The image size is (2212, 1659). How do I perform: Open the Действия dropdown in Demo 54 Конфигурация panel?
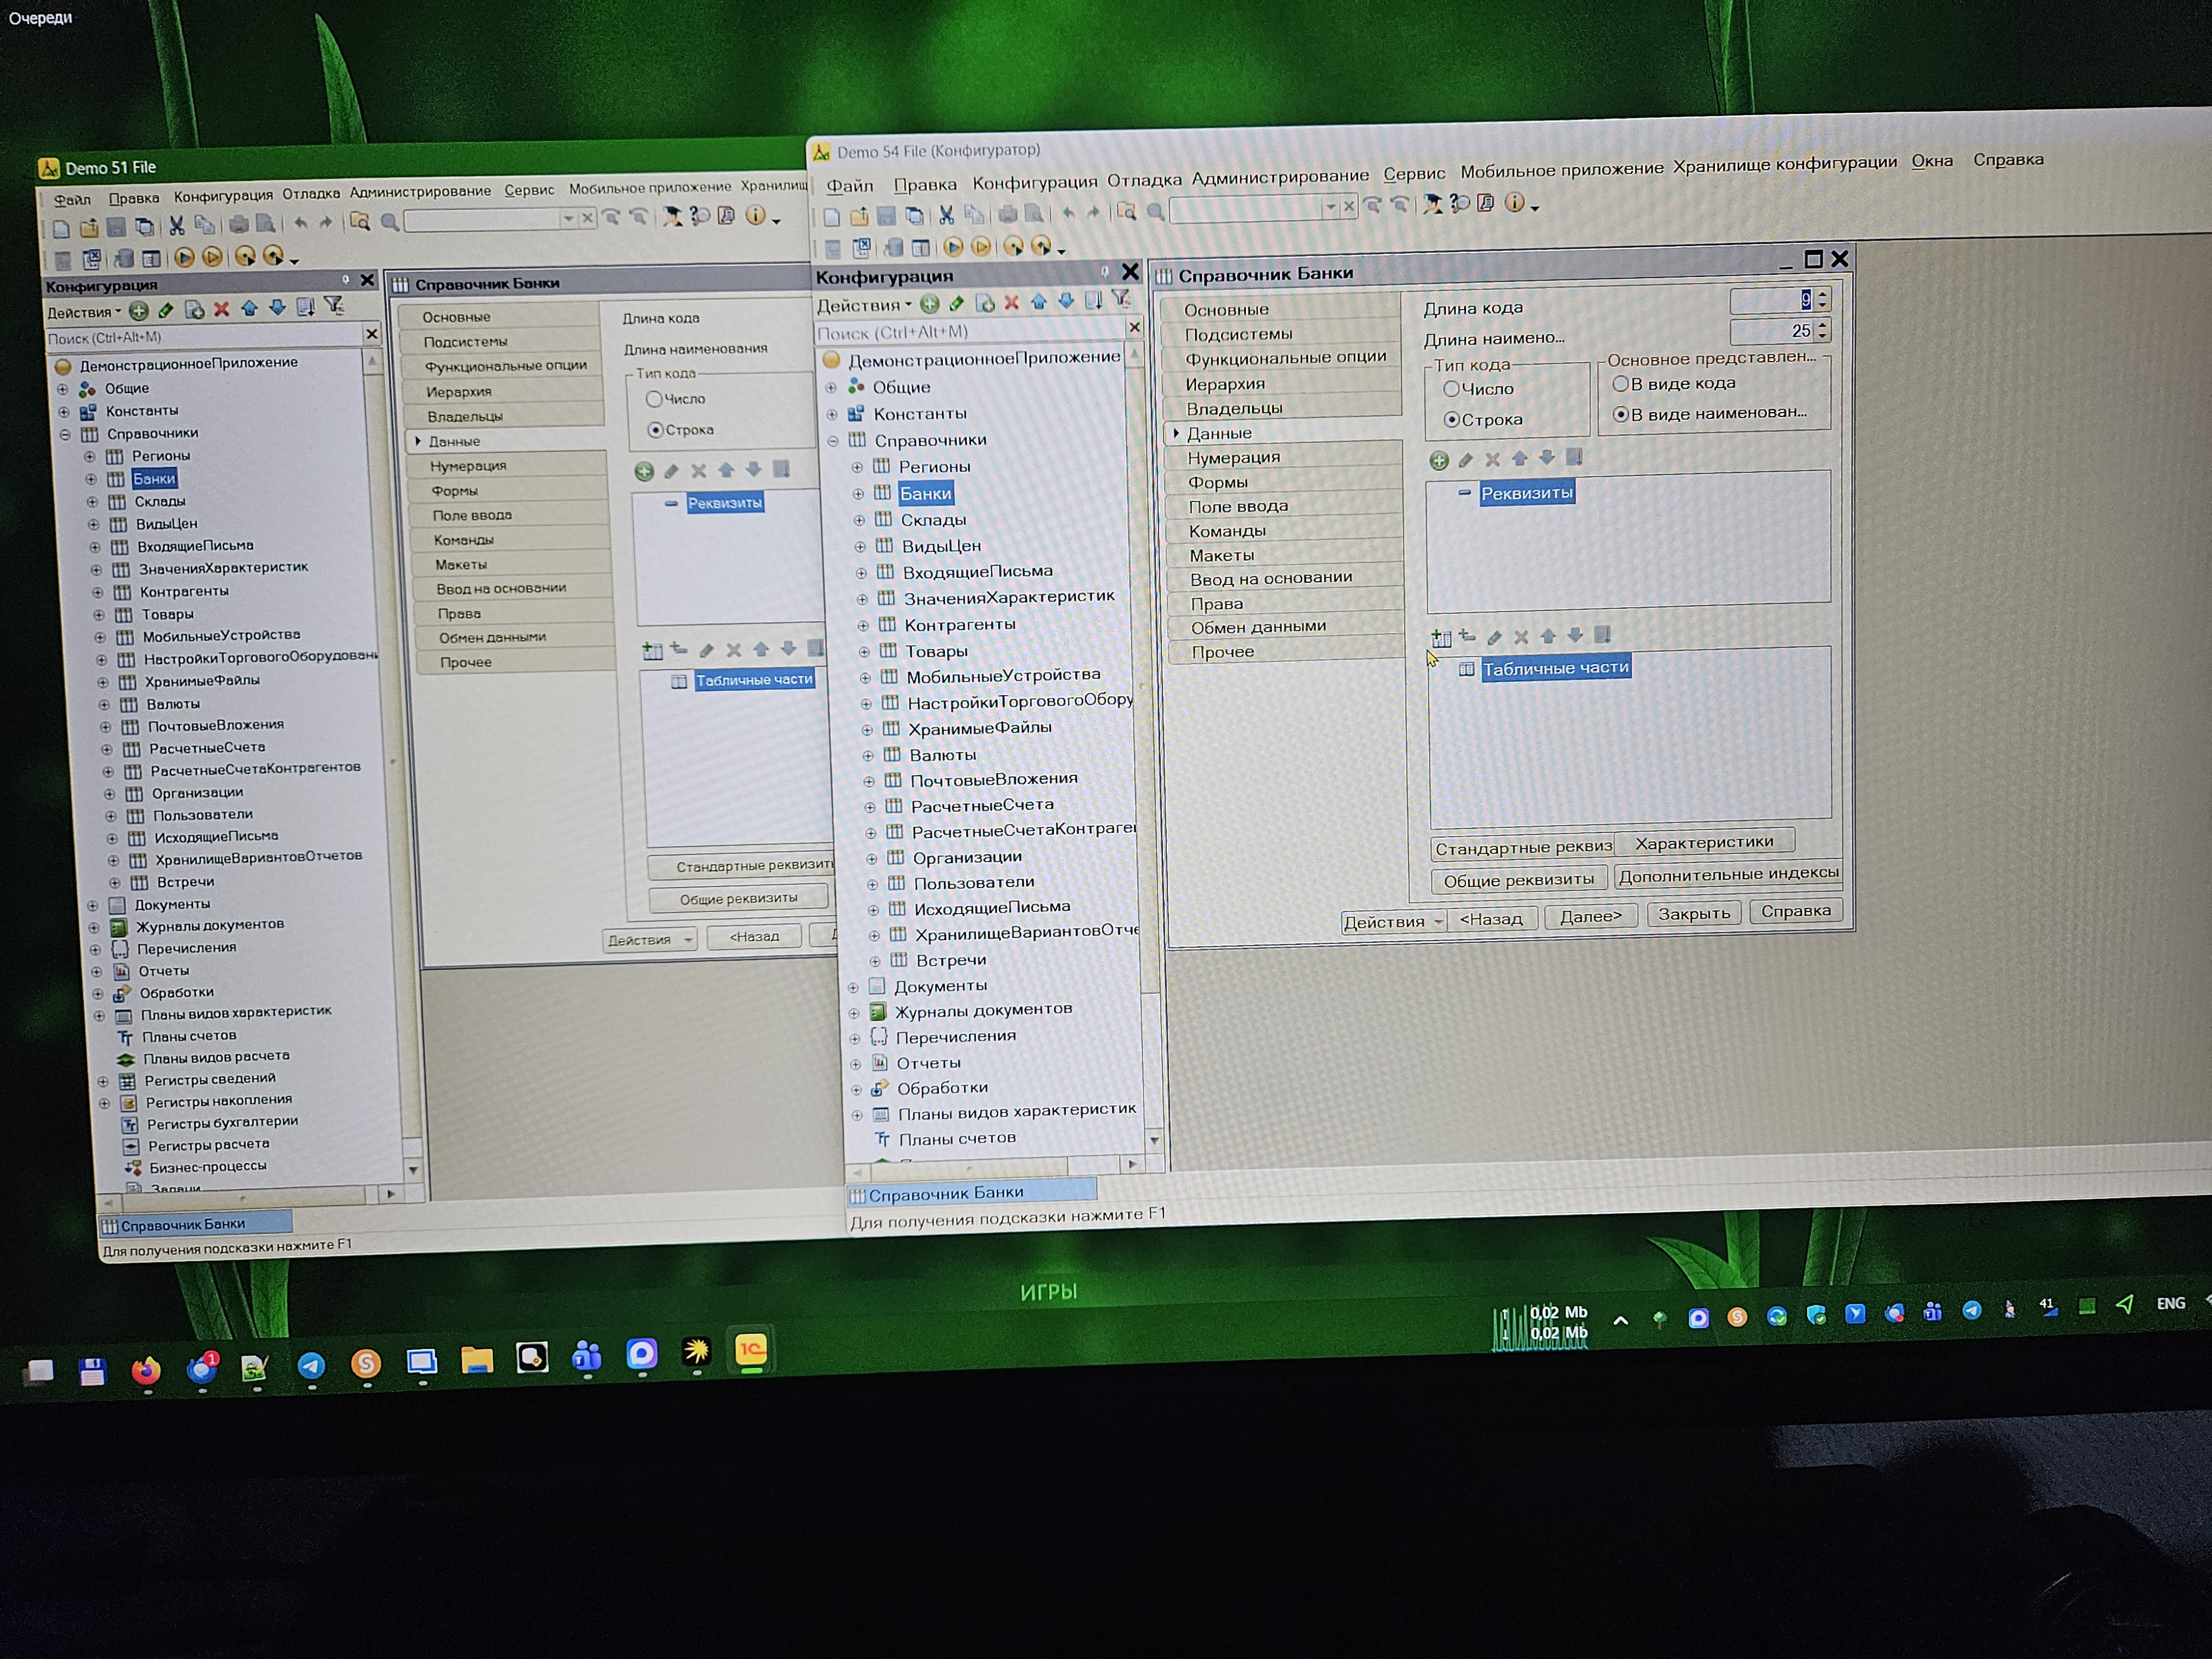[864, 305]
